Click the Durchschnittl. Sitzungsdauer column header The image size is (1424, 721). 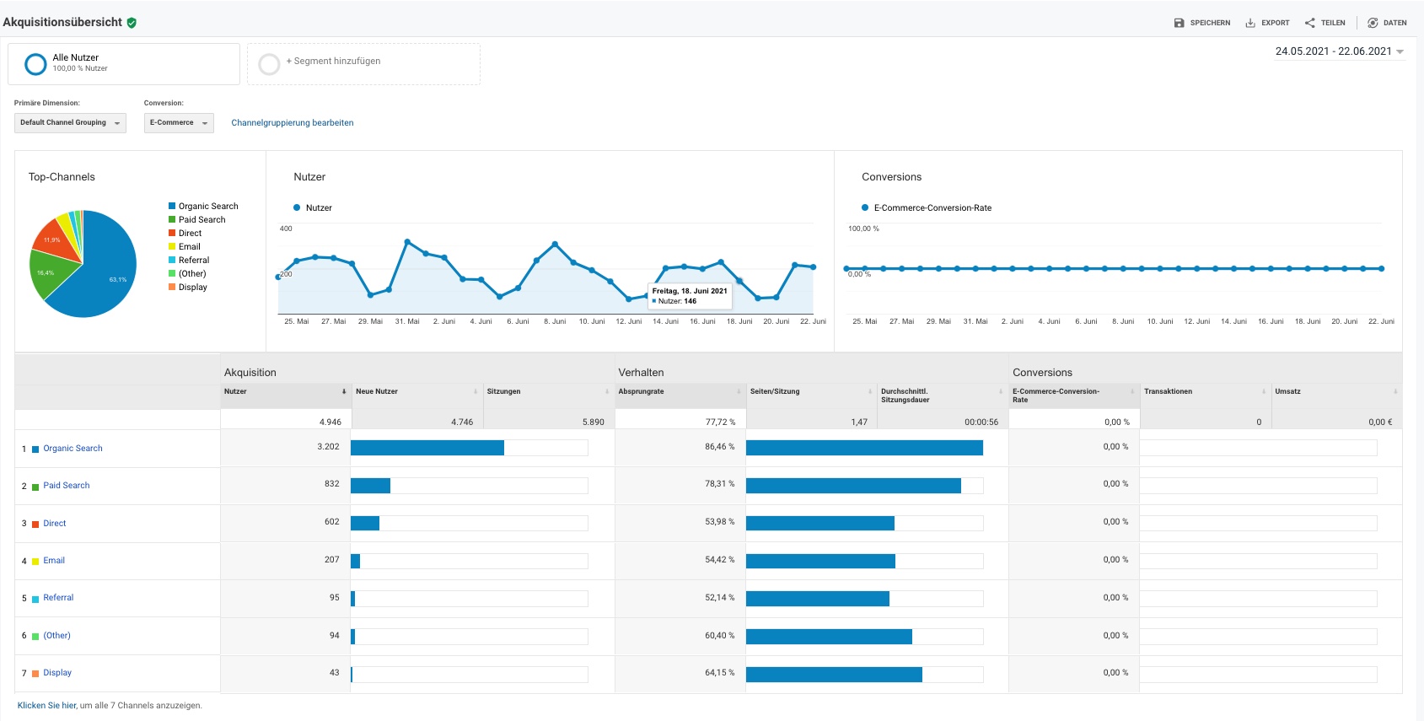click(905, 395)
